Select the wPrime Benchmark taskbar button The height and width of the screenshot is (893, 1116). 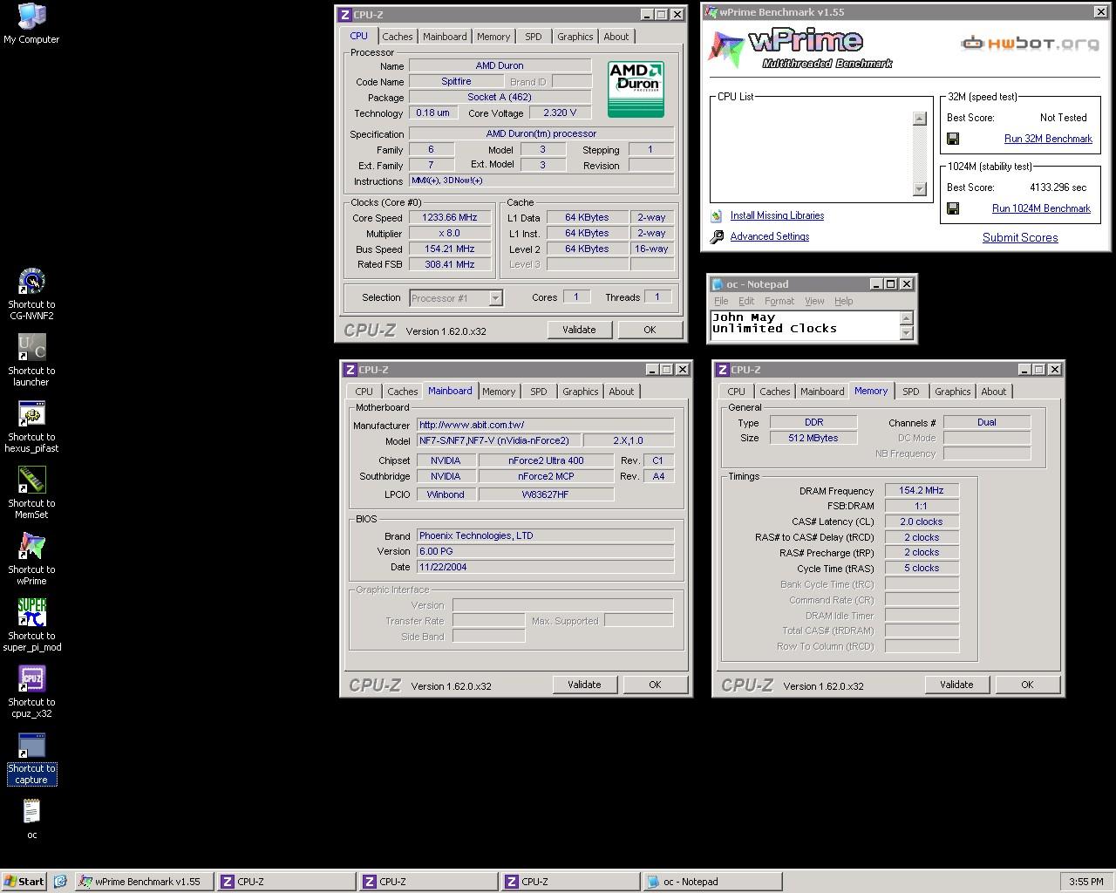[x=145, y=882]
